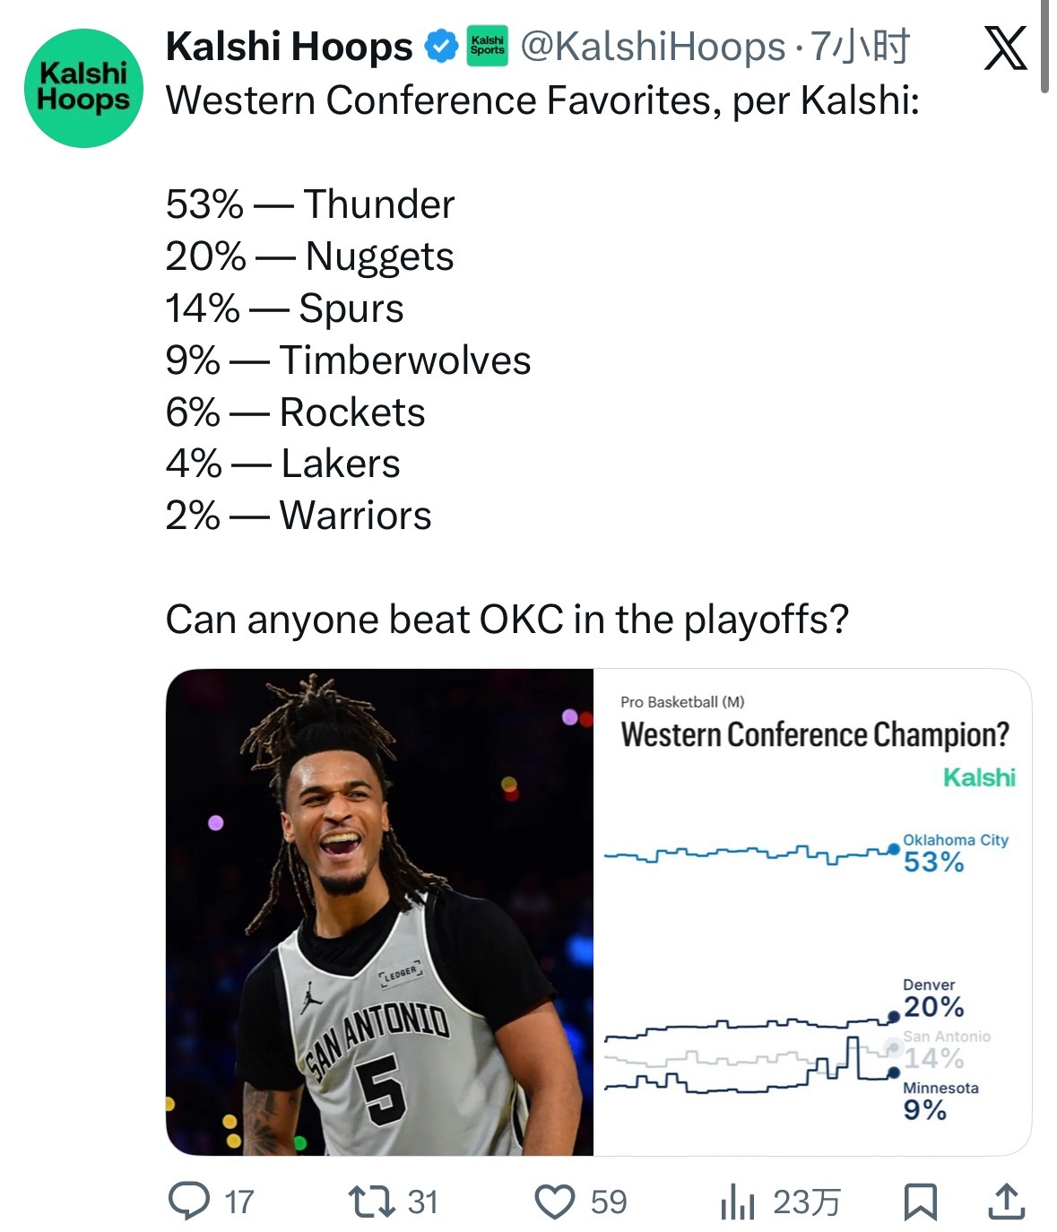Tap the repost arrows icon
1057x1232 pixels.
tap(371, 1202)
